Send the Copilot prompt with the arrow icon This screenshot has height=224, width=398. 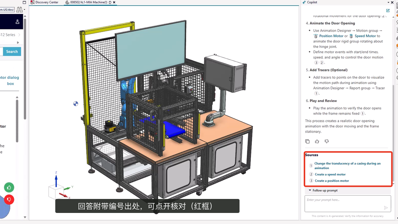click(x=386, y=208)
